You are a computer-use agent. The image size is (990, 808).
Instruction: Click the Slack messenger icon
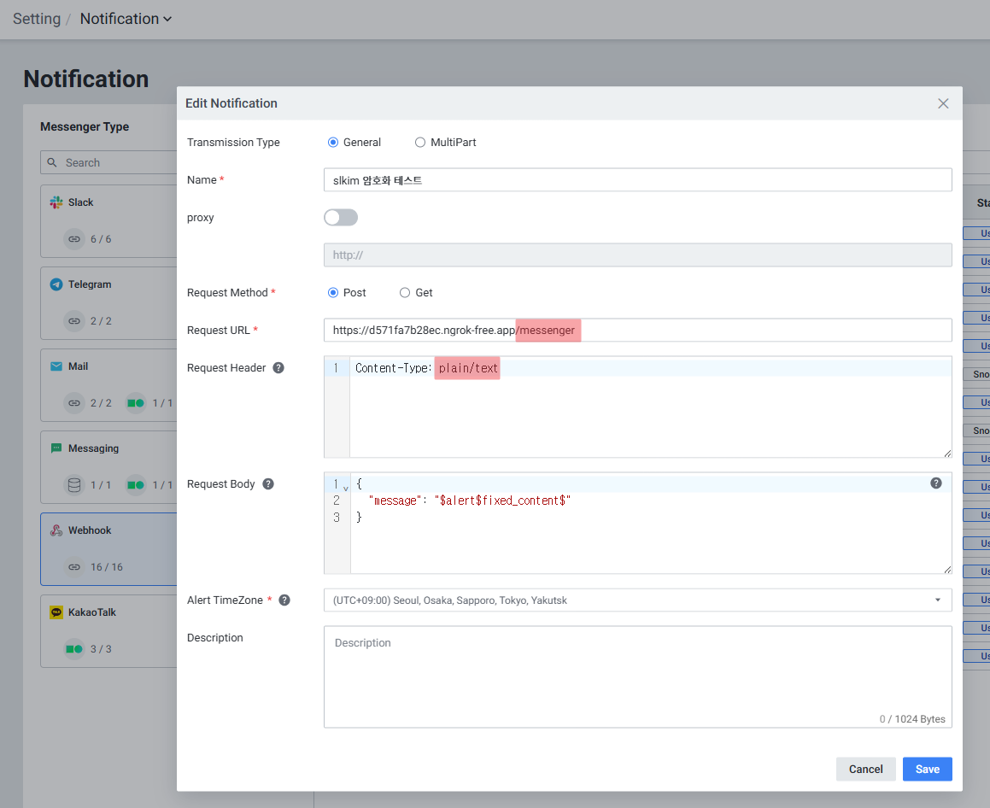pyautogui.click(x=56, y=202)
